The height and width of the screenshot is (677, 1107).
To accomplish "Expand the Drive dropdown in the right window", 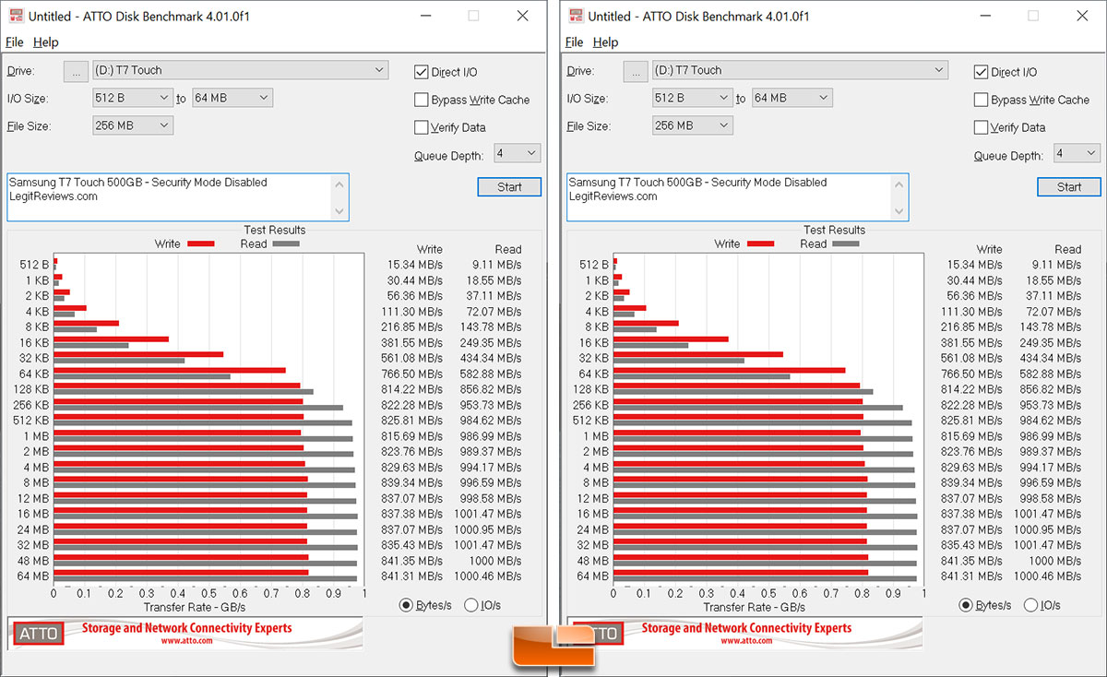I will [x=800, y=70].
